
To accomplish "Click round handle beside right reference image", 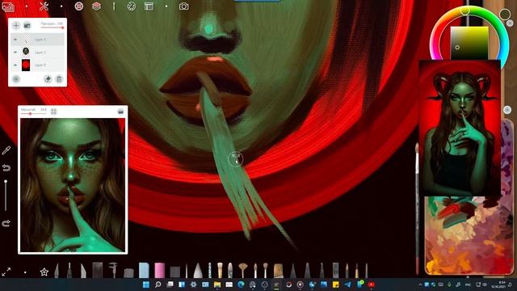I will pyautogui.click(x=507, y=110).
